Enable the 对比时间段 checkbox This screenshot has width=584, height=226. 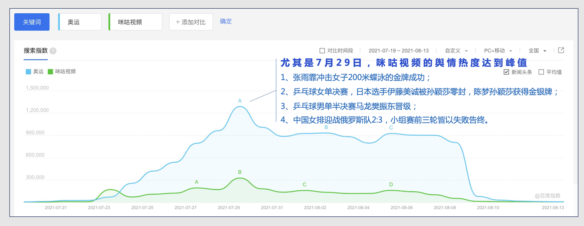tap(322, 51)
